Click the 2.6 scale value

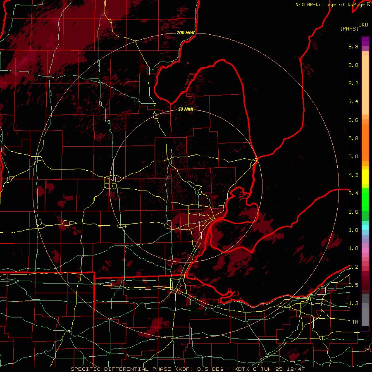coord(353,212)
